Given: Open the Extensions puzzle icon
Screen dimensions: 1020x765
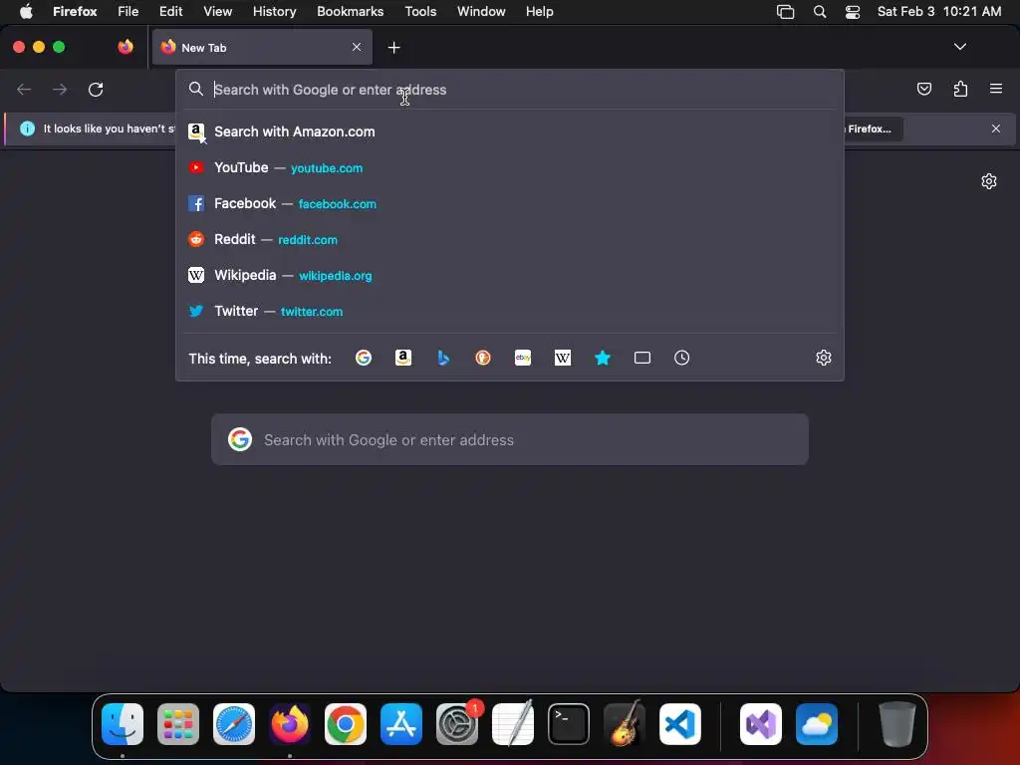Looking at the screenshot, I should click(x=960, y=89).
